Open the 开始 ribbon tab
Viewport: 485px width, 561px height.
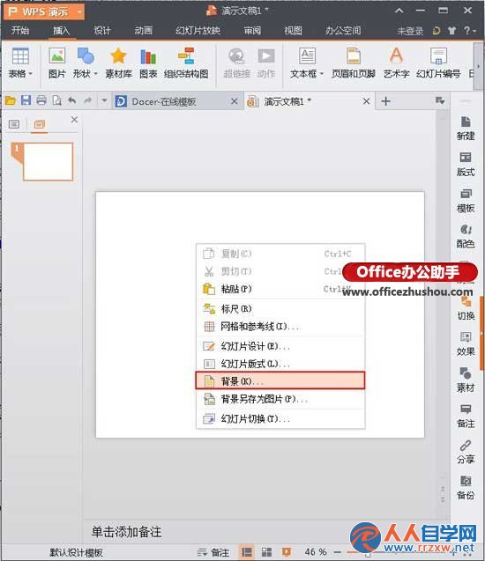pyautogui.click(x=20, y=31)
